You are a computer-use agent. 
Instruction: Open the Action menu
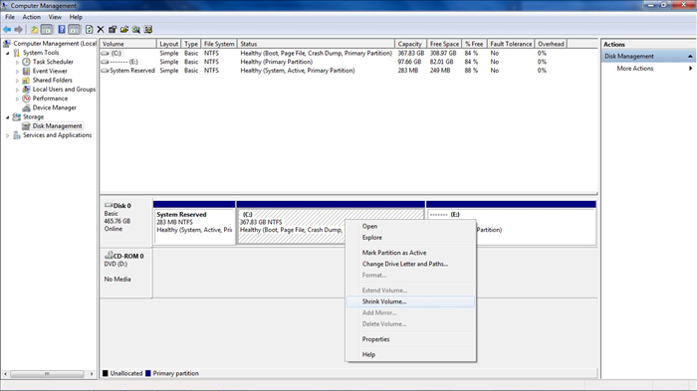coord(31,17)
